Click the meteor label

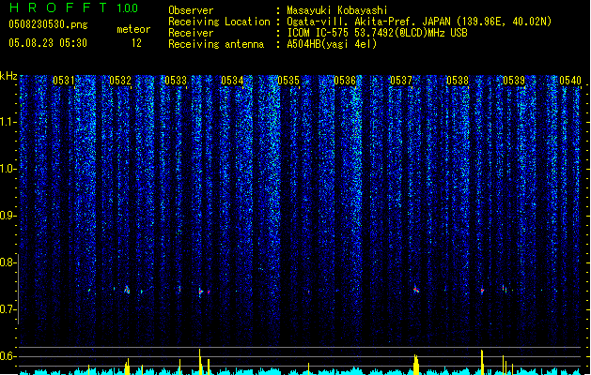pos(133,29)
